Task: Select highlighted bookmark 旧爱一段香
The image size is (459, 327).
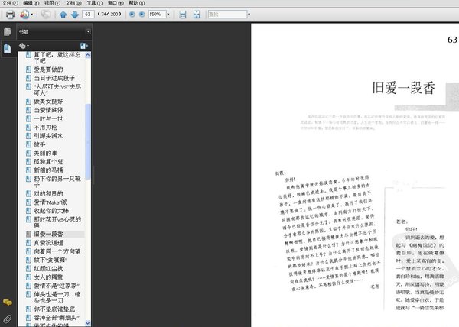Action: point(48,234)
